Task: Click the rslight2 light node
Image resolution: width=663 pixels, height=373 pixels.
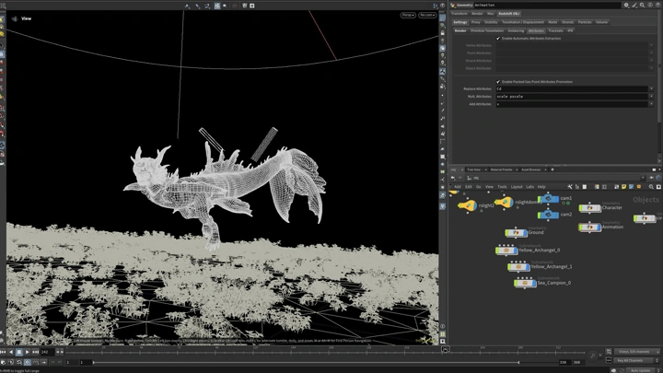Action: point(467,205)
